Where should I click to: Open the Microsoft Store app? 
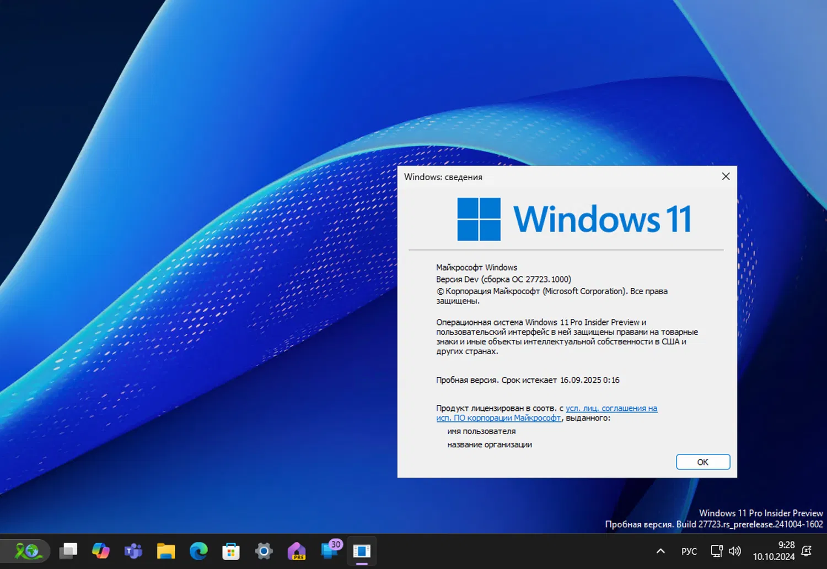230,551
